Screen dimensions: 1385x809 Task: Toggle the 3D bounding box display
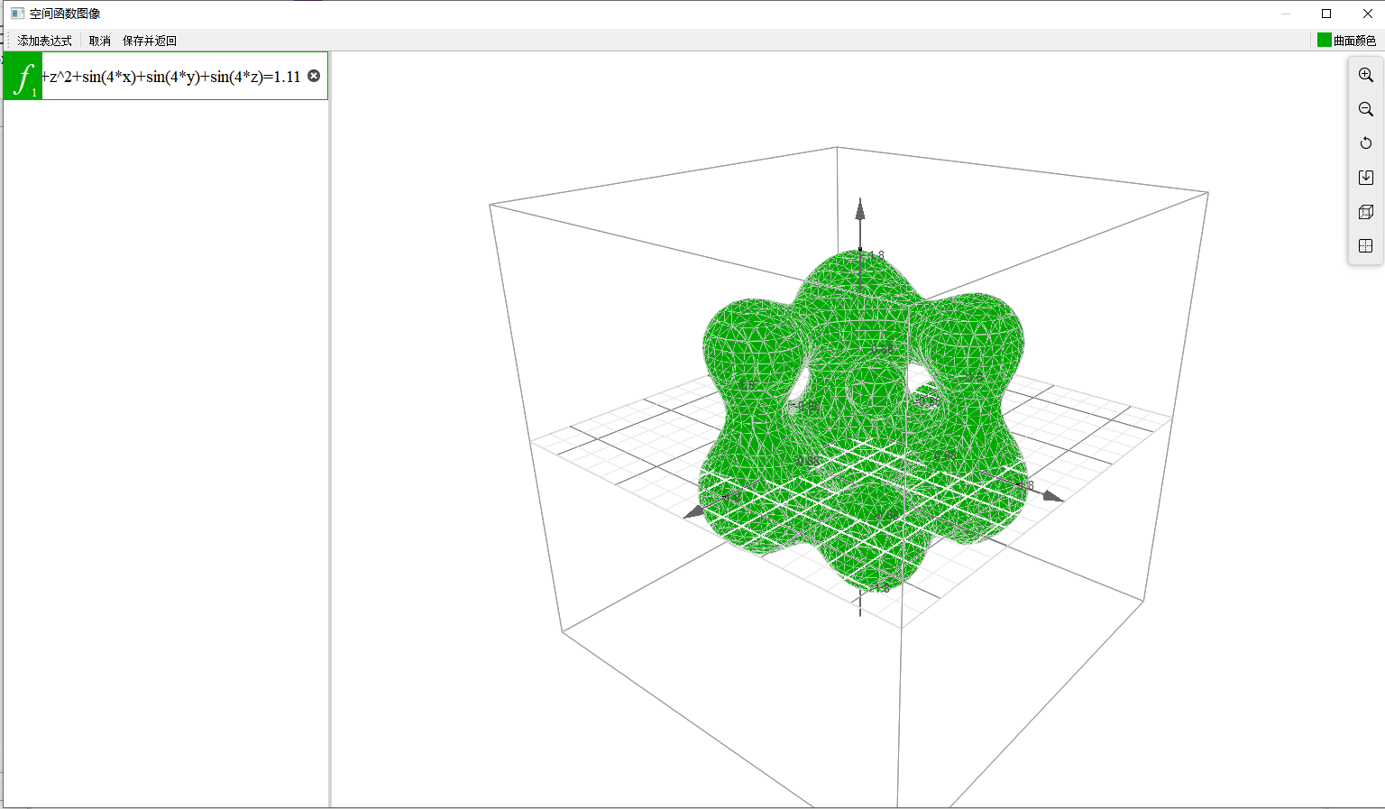pos(1365,212)
